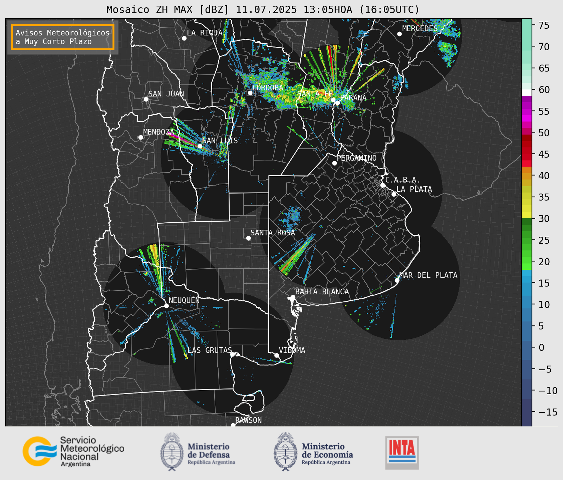Click the LA PLATA city marker dot

click(x=394, y=194)
